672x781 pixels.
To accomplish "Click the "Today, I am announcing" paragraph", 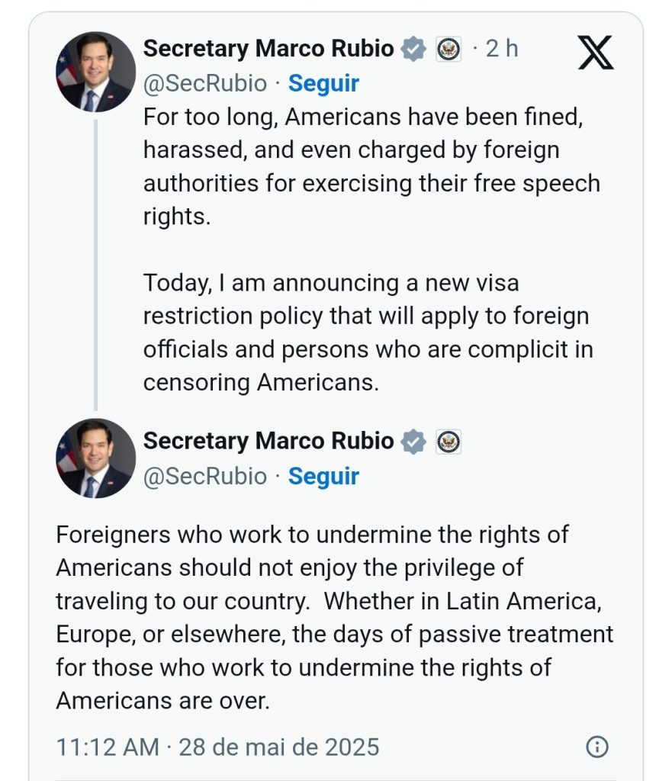I will click(x=368, y=332).
